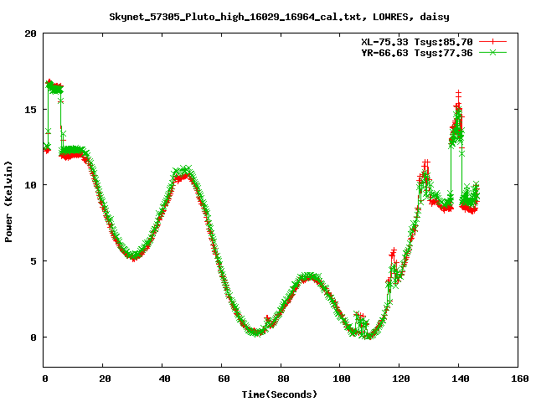Click x-axis tick label 20
Viewport: 536px width, 402px height.
(x=105, y=379)
